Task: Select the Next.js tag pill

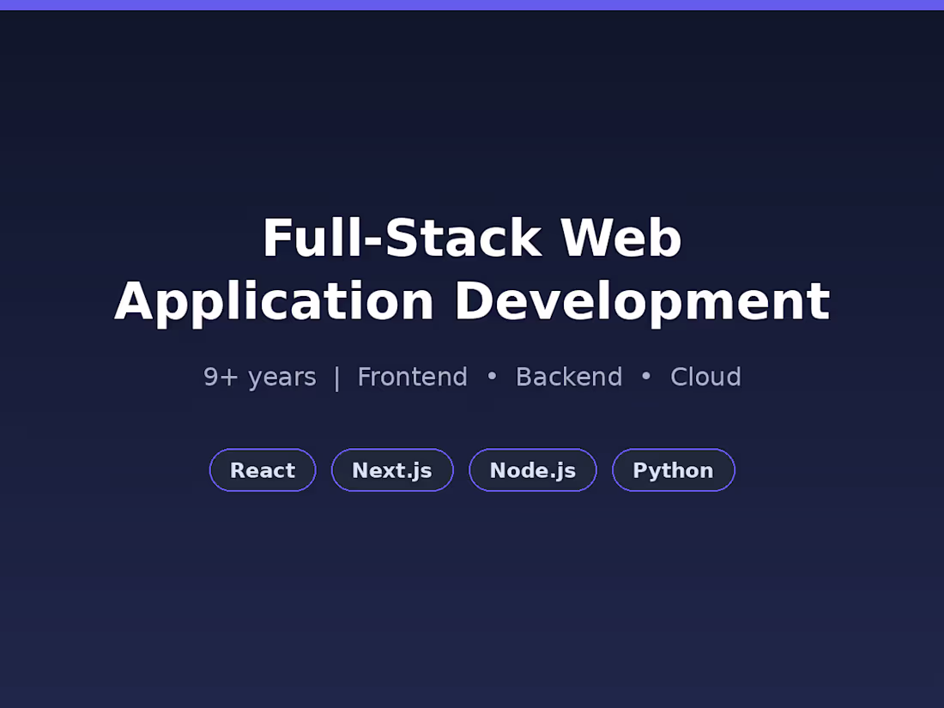Action: [392, 470]
